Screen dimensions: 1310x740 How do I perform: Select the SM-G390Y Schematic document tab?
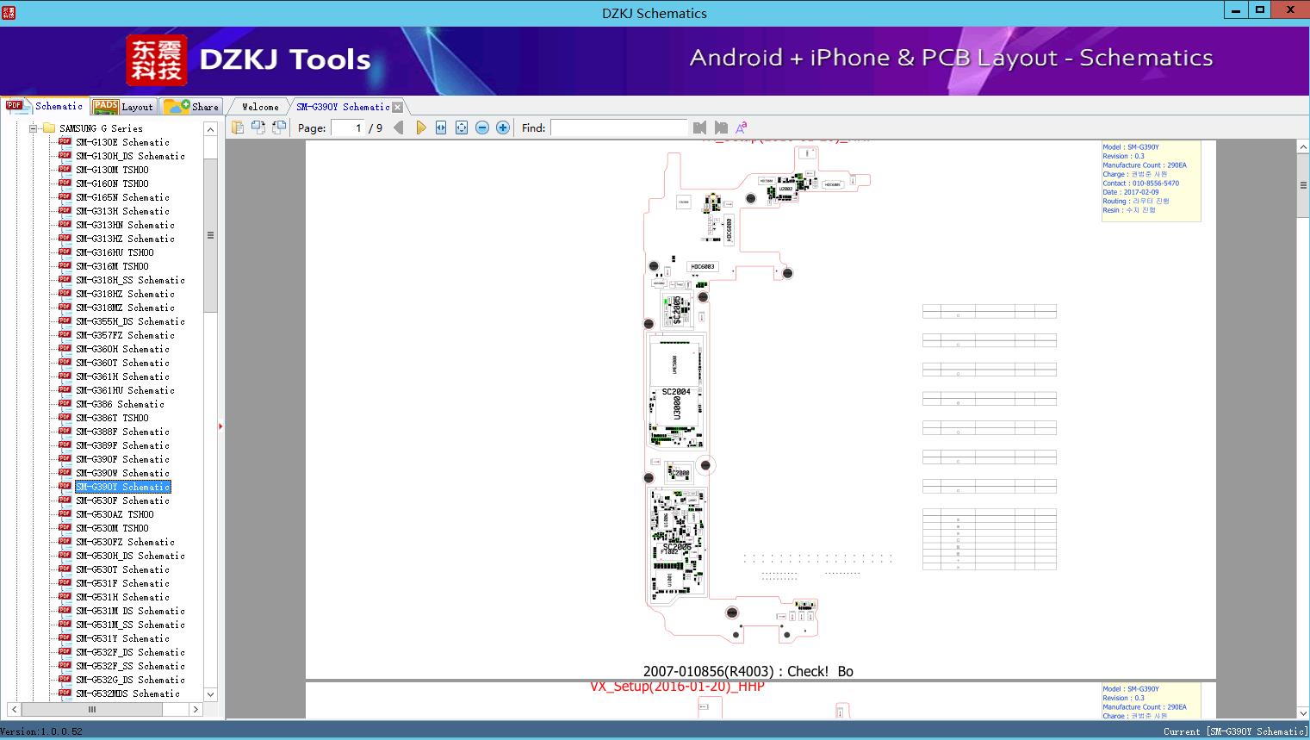343,107
